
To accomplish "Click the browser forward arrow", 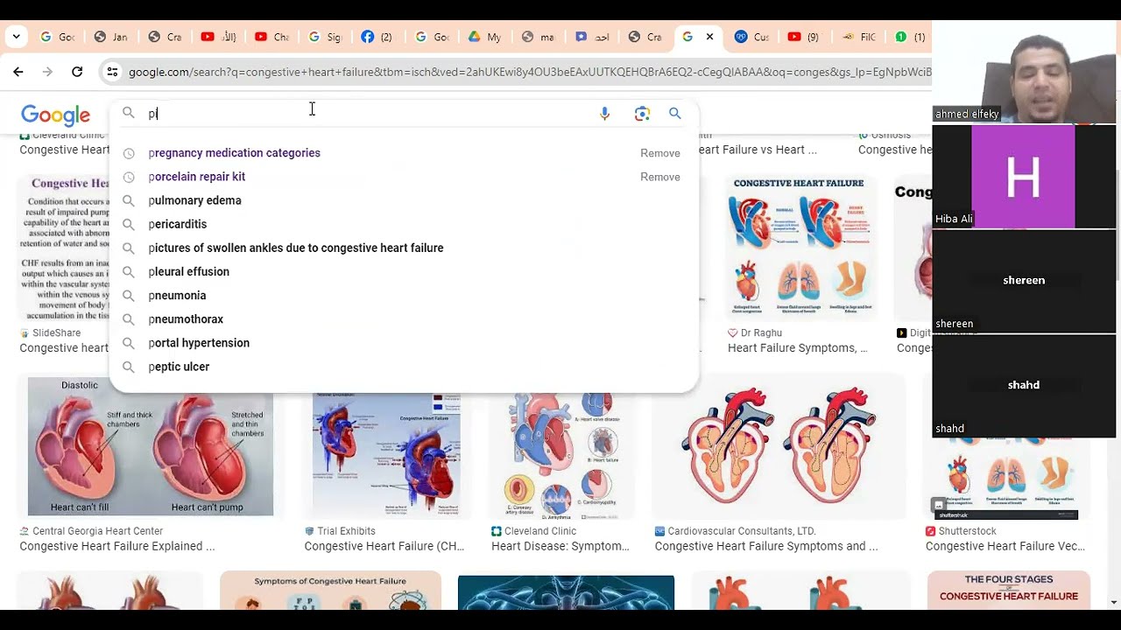I will point(47,72).
